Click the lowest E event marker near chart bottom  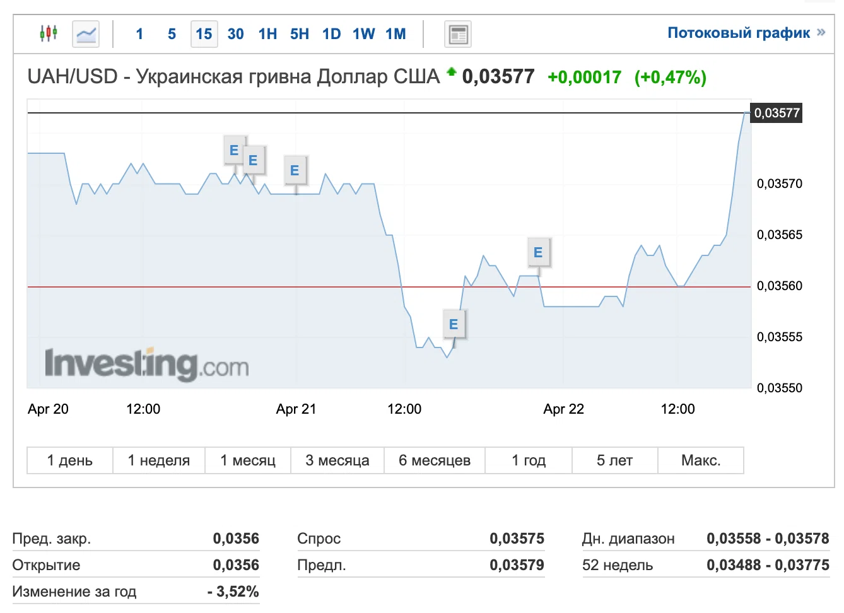[x=454, y=324]
